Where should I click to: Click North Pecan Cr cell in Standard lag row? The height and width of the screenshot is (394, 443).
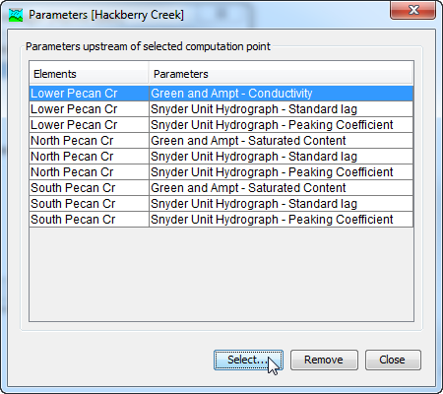coord(89,157)
